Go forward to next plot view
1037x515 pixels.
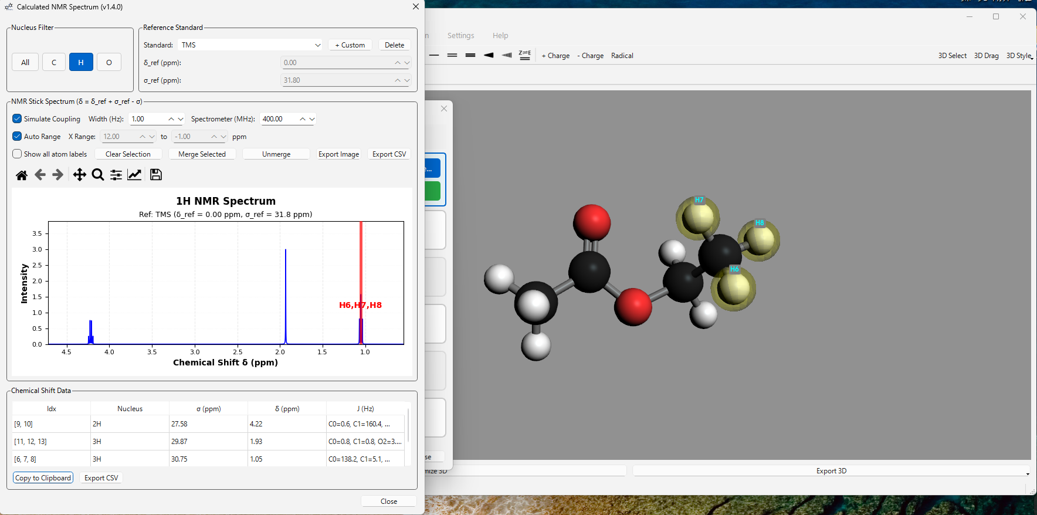[57, 175]
